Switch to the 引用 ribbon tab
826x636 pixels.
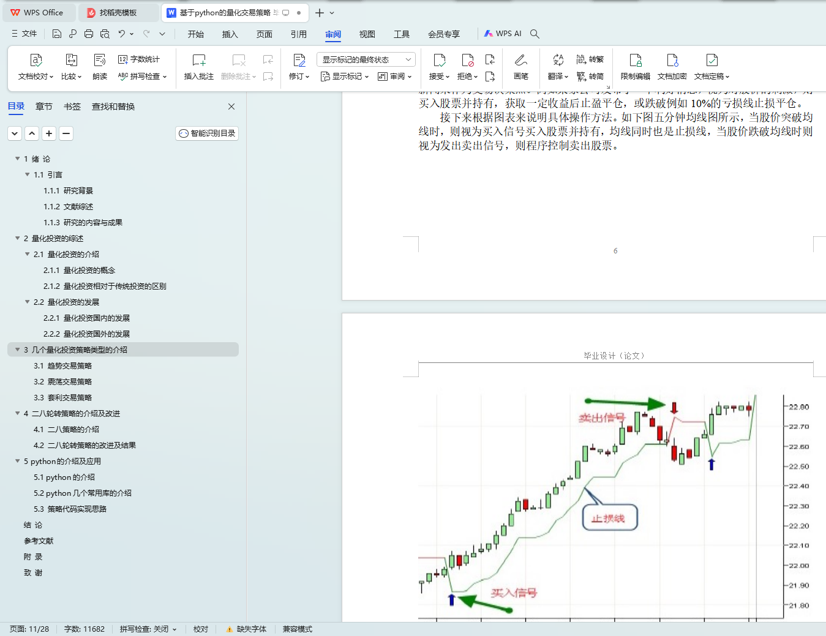click(299, 34)
